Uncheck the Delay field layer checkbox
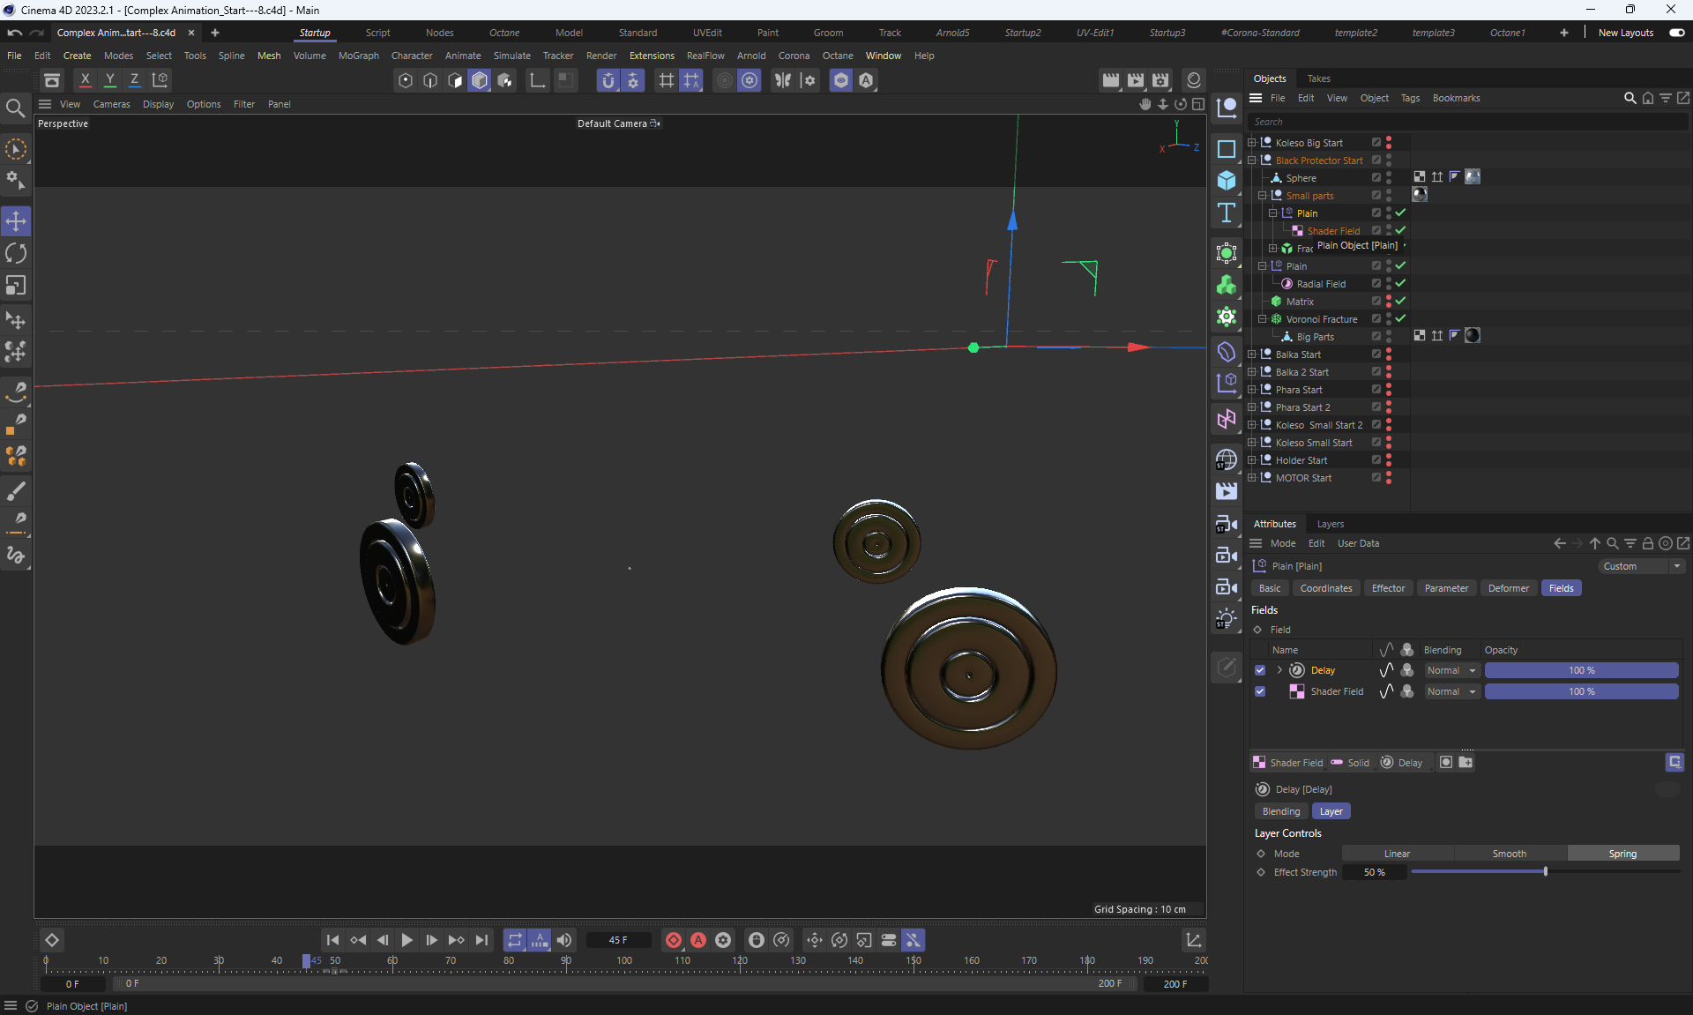The height and width of the screenshot is (1015, 1693). coord(1260,670)
